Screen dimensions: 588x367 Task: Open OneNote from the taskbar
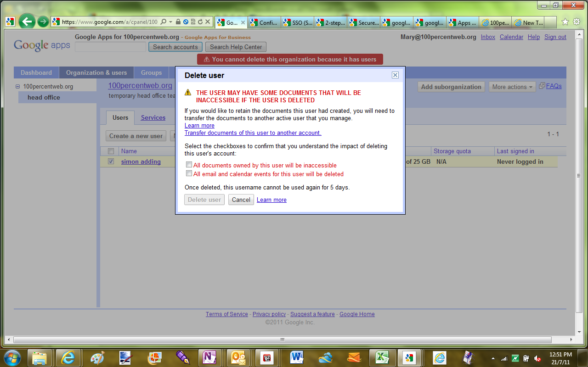(211, 358)
